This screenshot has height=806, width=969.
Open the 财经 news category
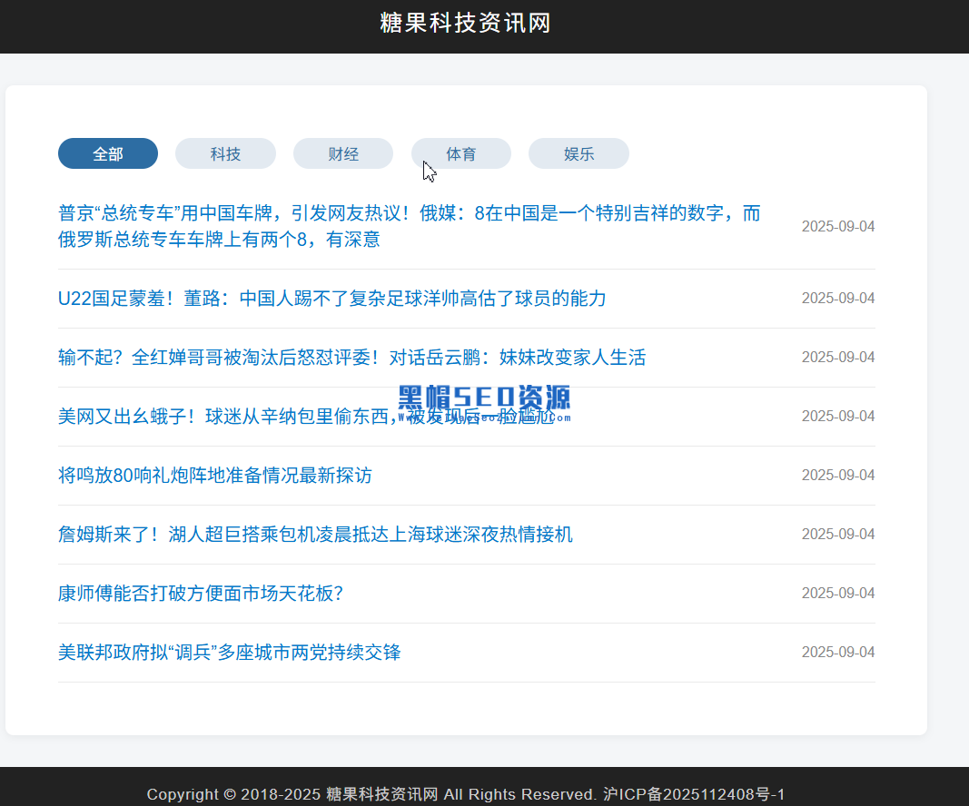tap(342, 153)
